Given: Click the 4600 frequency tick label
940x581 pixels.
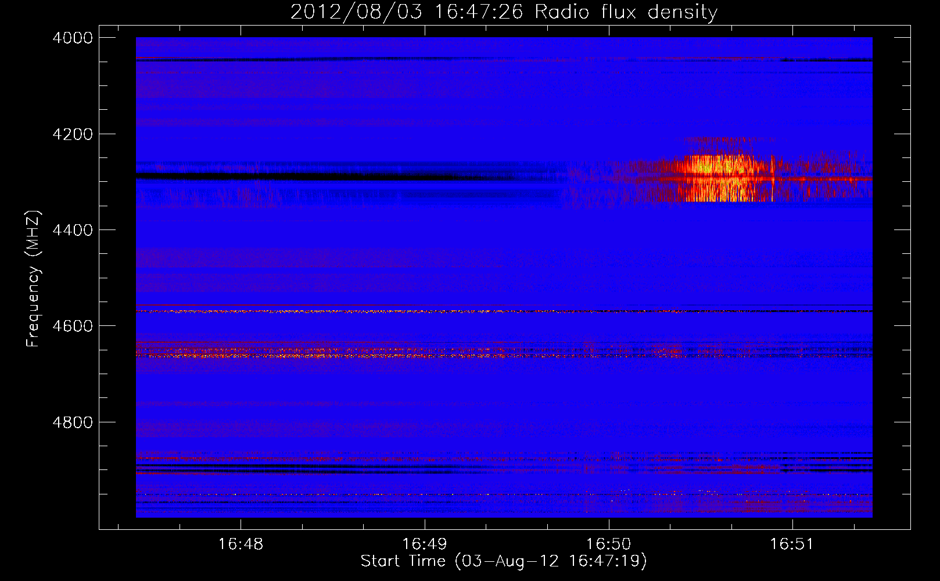Looking at the screenshot, I should pyautogui.click(x=73, y=326).
